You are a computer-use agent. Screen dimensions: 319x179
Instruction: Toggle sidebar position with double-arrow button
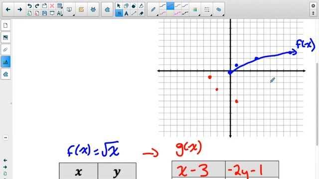5,138
